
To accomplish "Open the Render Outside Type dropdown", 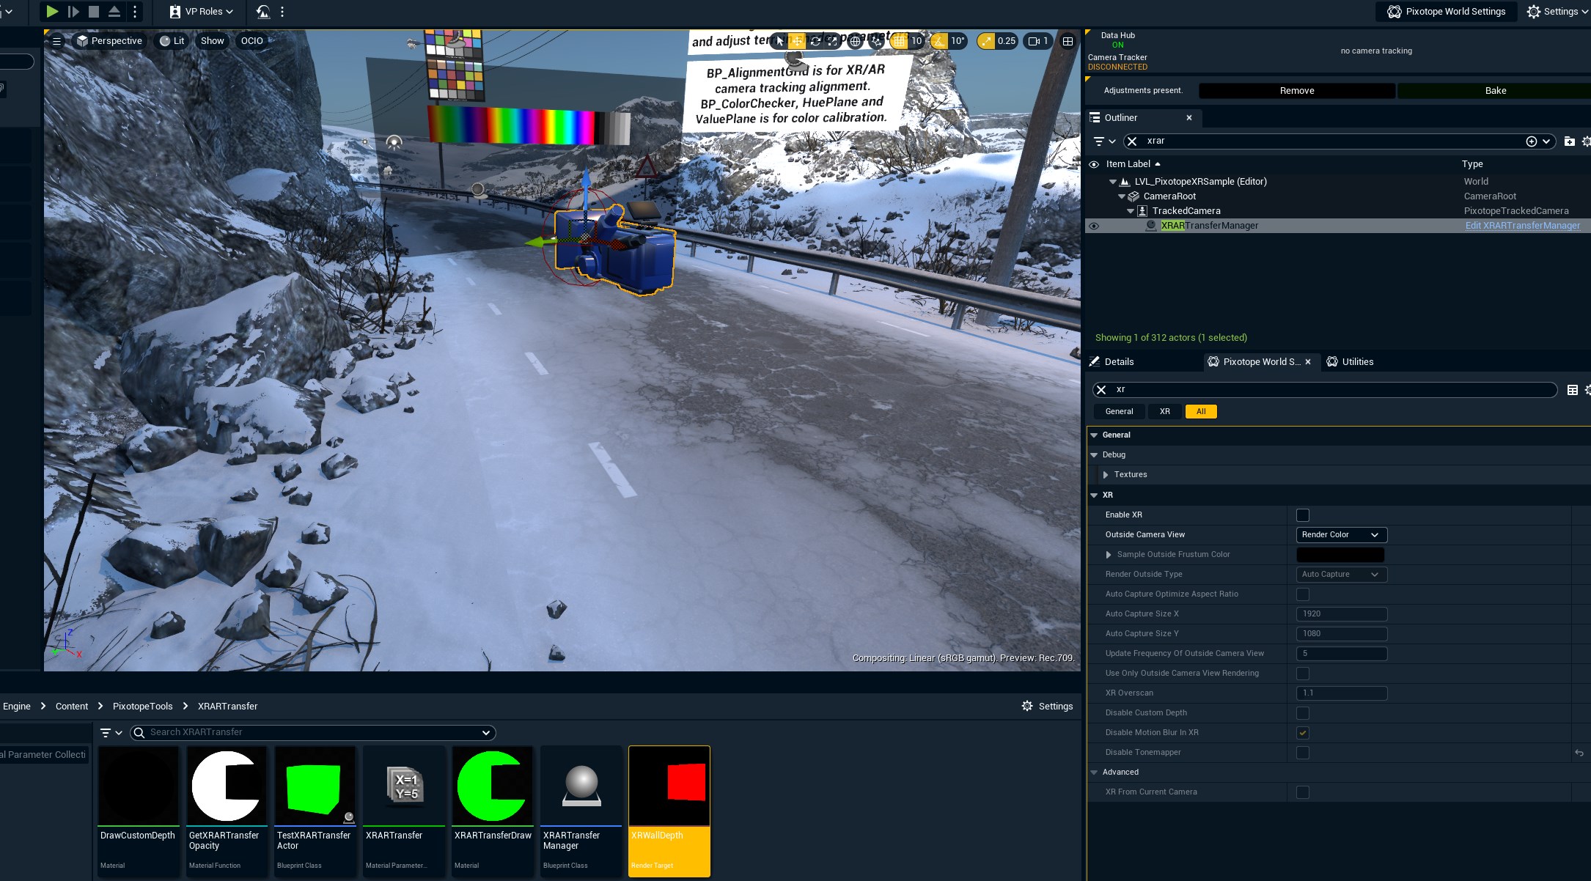I will tap(1340, 574).
